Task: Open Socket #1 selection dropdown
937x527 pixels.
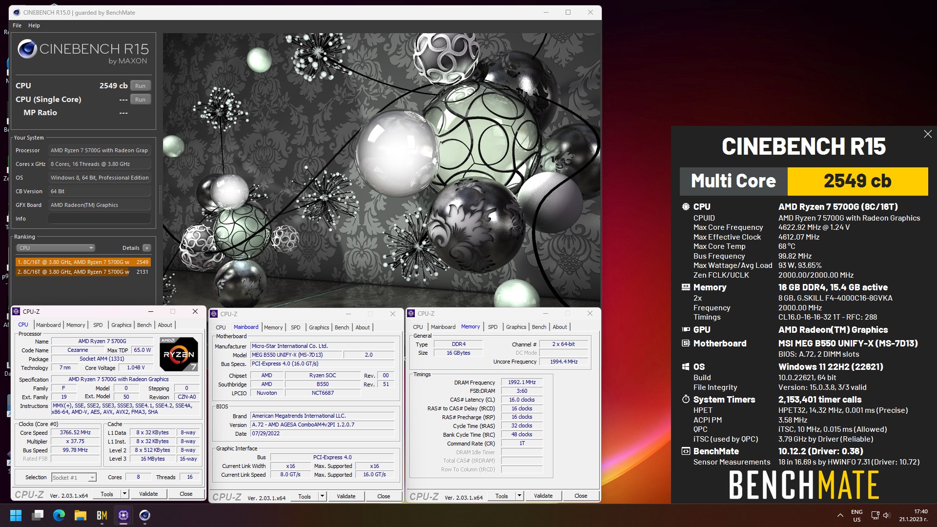Action: click(x=74, y=478)
